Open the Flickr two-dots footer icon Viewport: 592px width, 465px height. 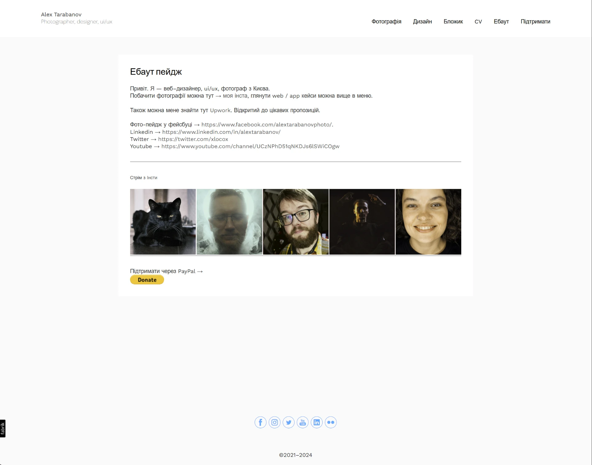click(x=331, y=422)
